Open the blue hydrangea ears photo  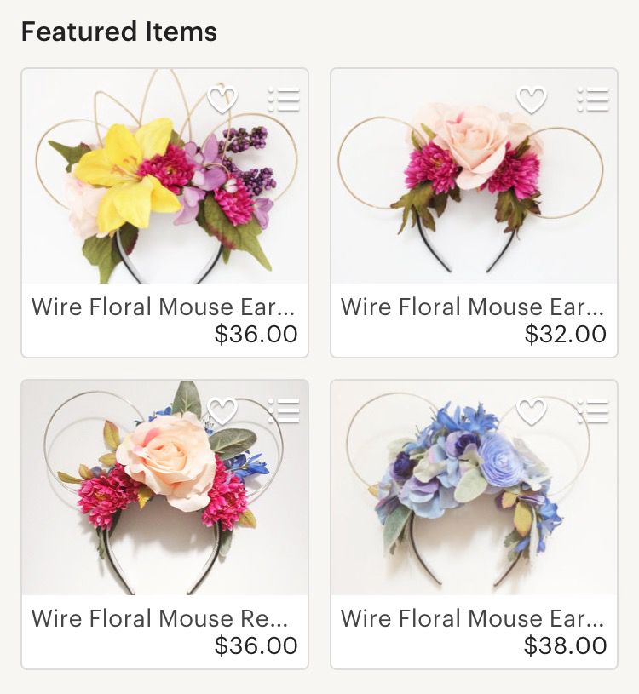[x=474, y=488]
